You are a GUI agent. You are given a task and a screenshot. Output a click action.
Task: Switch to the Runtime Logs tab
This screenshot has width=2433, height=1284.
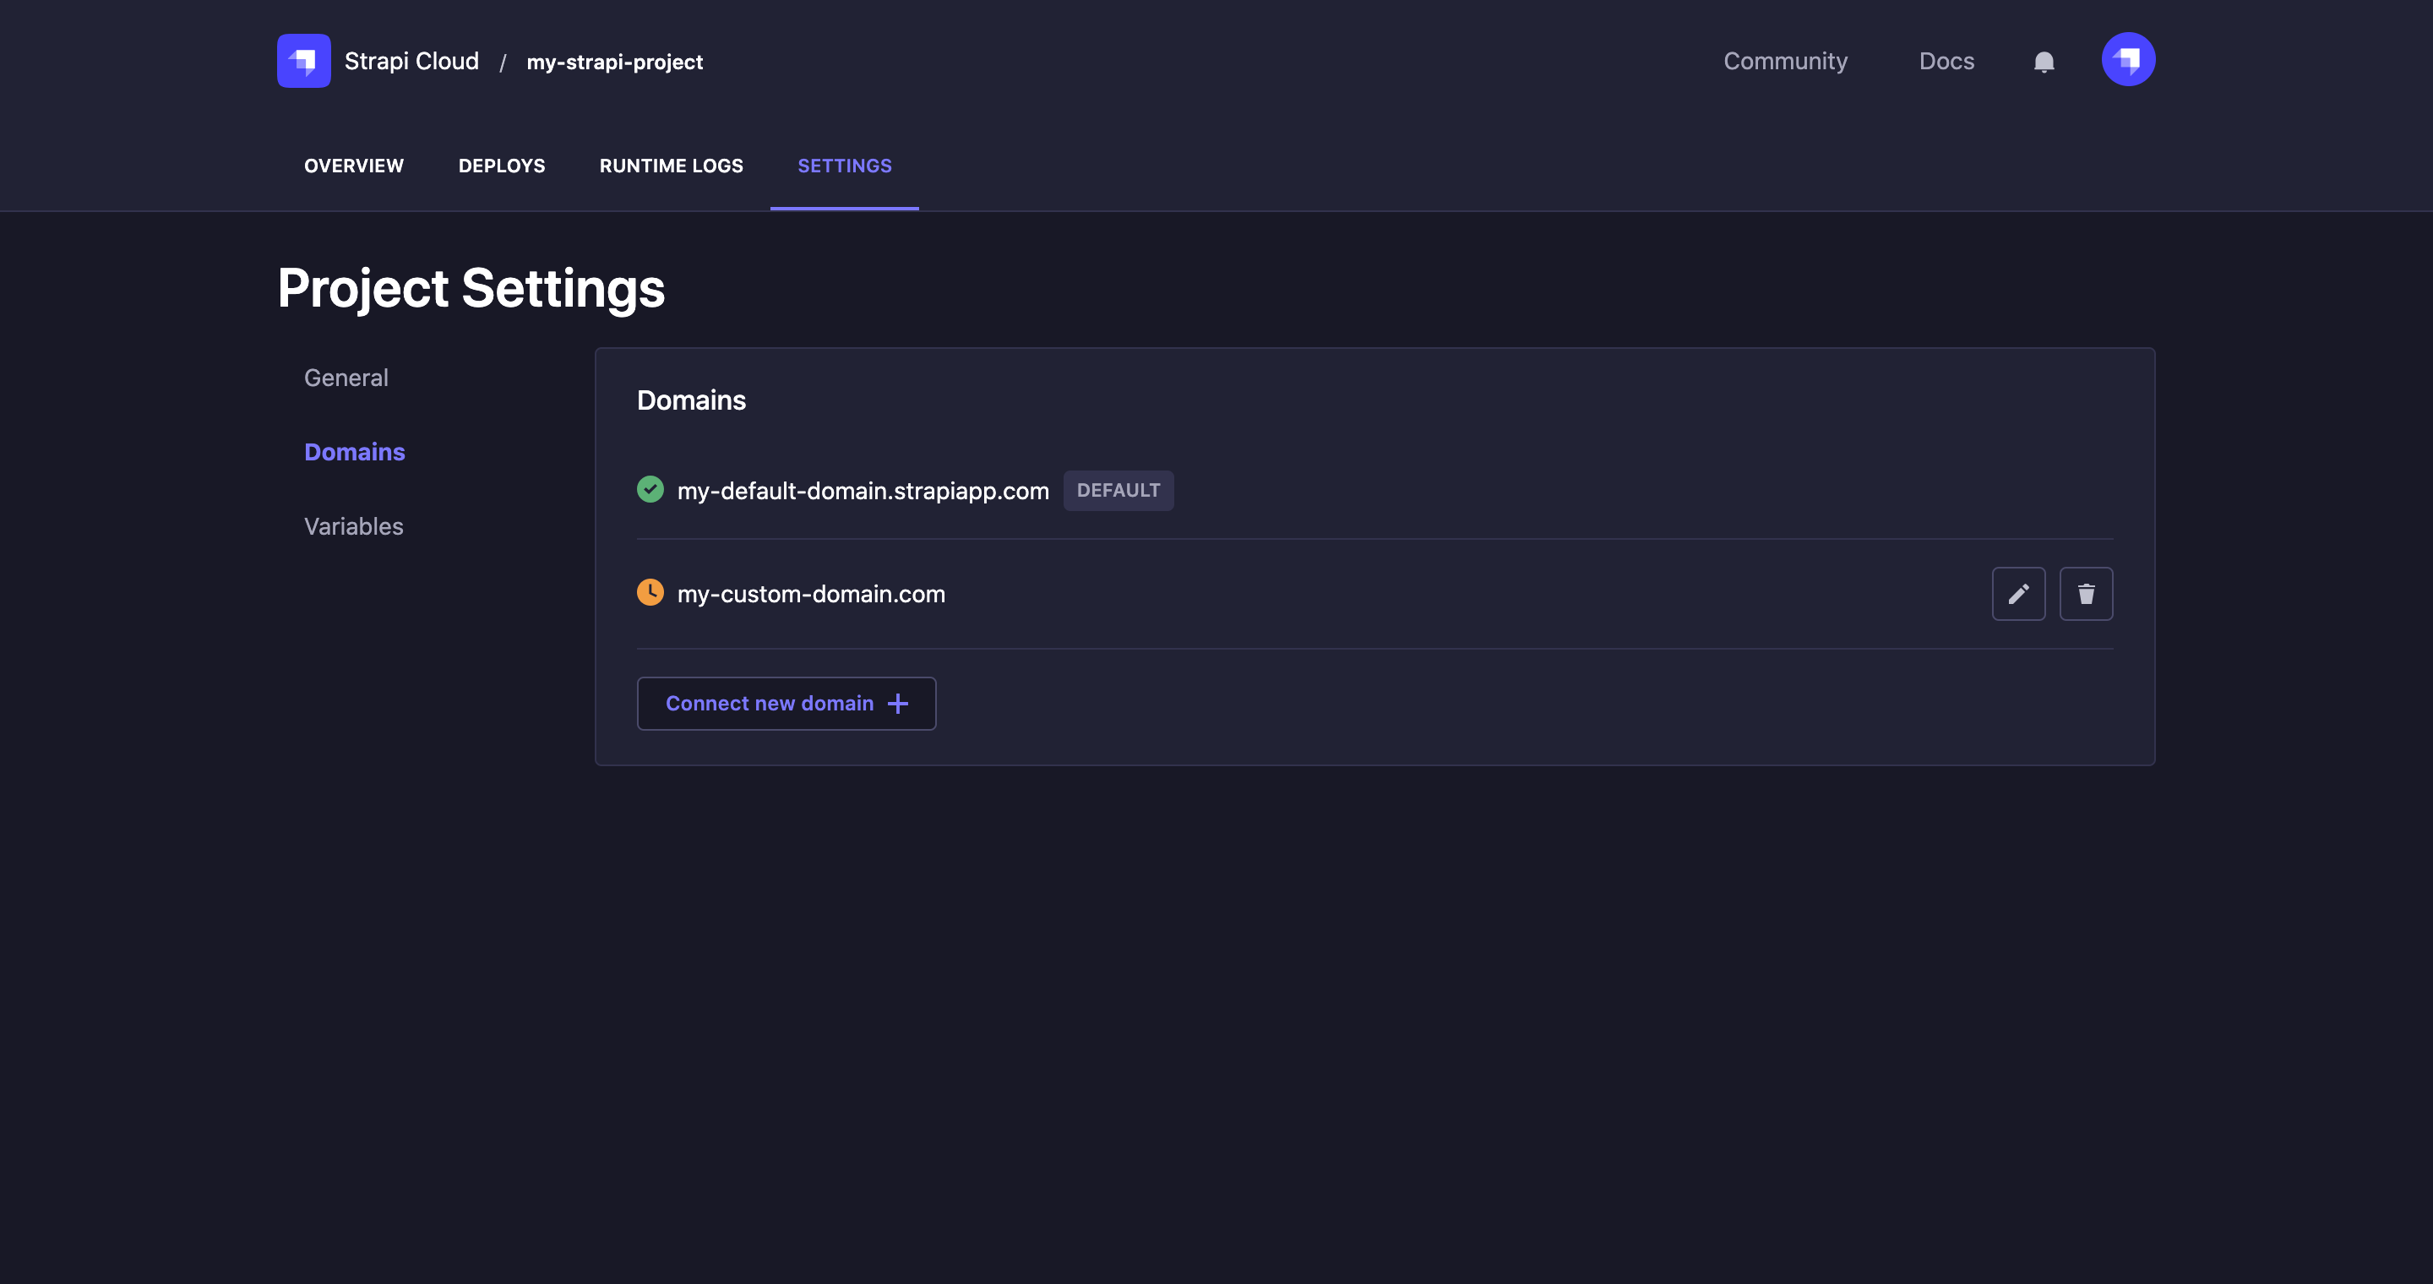pyautogui.click(x=671, y=164)
